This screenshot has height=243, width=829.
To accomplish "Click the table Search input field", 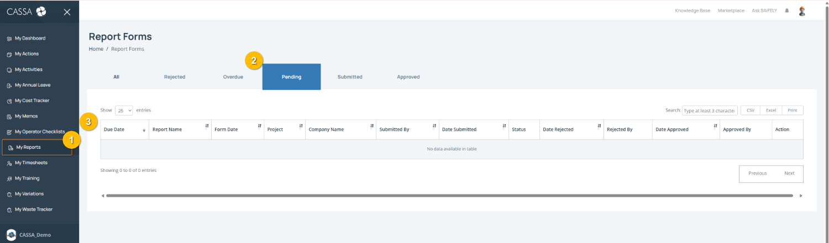I will pos(710,110).
